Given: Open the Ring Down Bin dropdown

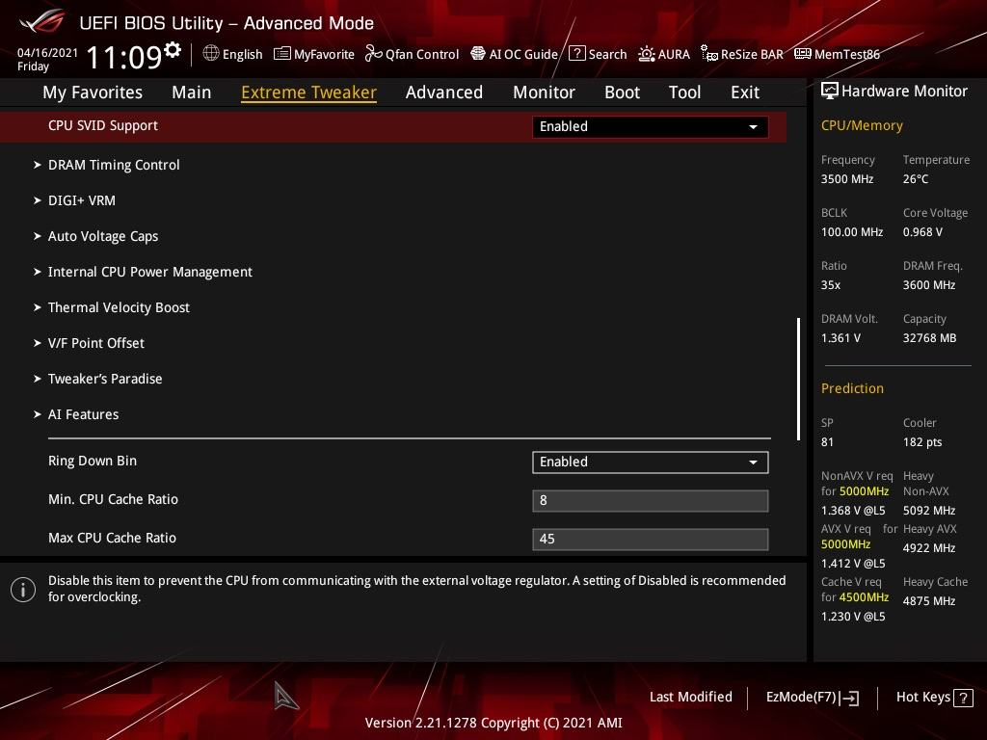Looking at the screenshot, I should [651, 462].
